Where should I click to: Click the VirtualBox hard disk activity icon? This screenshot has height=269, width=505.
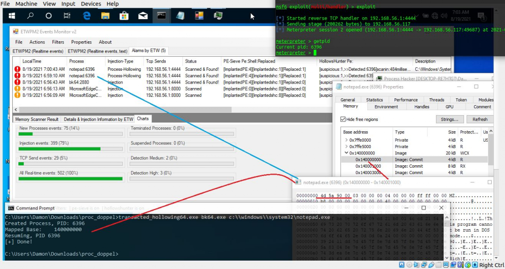click(x=401, y=265)
